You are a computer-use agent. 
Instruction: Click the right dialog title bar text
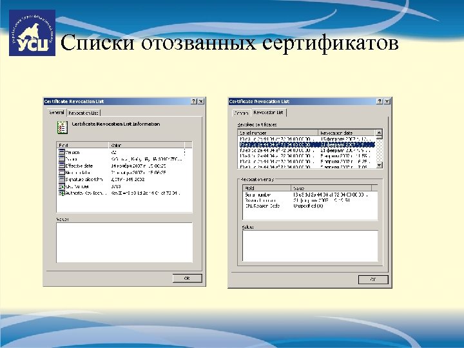tap(259, 102)
